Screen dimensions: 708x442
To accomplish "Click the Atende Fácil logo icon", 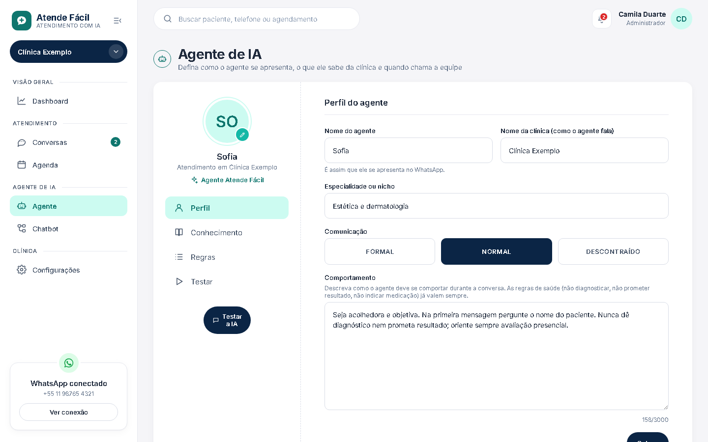I will click(x=22, y=21).
